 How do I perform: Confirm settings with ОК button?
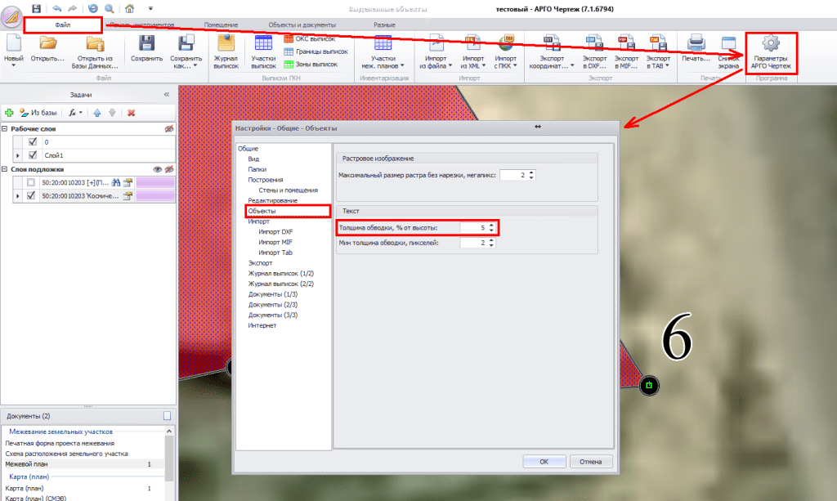(544, 462)
